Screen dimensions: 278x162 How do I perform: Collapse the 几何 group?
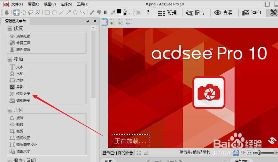point(10,110)
